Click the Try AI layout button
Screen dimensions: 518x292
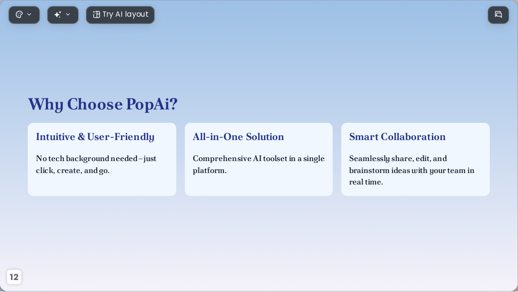pos(120,15)
